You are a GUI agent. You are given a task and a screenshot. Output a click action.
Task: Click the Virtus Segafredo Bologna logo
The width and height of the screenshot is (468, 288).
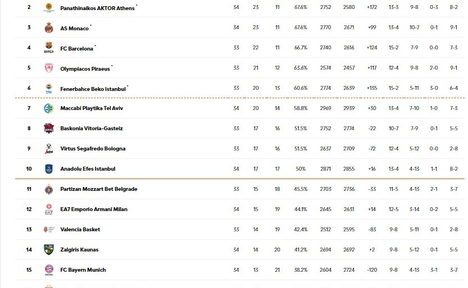[x=48, y=149]
